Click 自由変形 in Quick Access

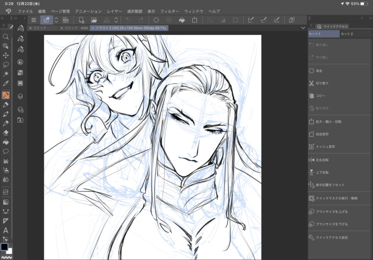(x=340, y=134)
